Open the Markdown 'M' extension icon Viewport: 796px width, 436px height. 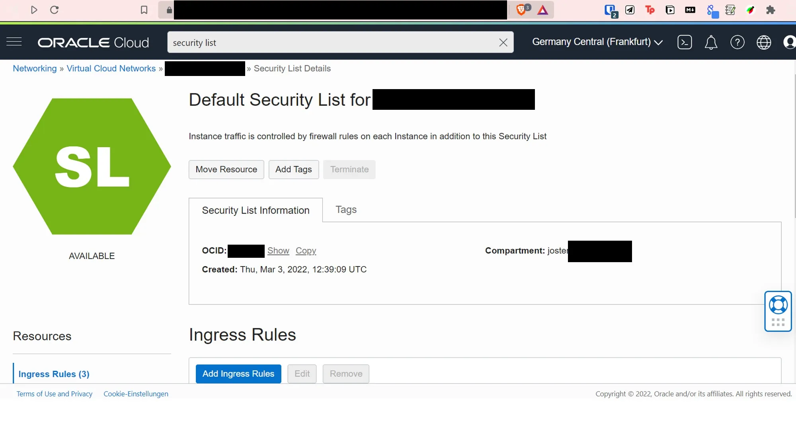pyautogui.click(x=690, y=10)
